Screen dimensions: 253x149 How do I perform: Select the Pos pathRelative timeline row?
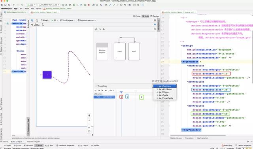104,97
